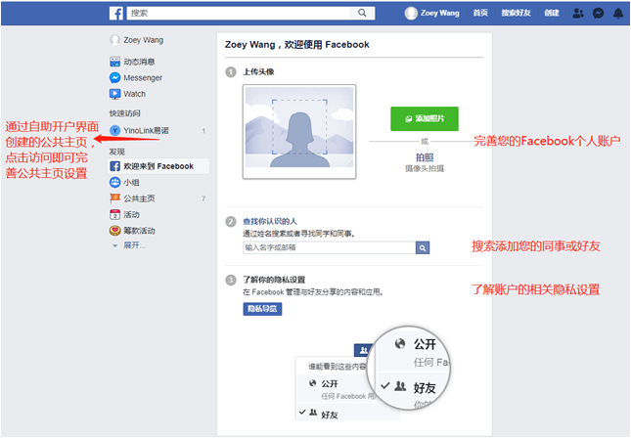Click the 拍照 link
The height and width of the screenshot is (438, 631).
425,157
